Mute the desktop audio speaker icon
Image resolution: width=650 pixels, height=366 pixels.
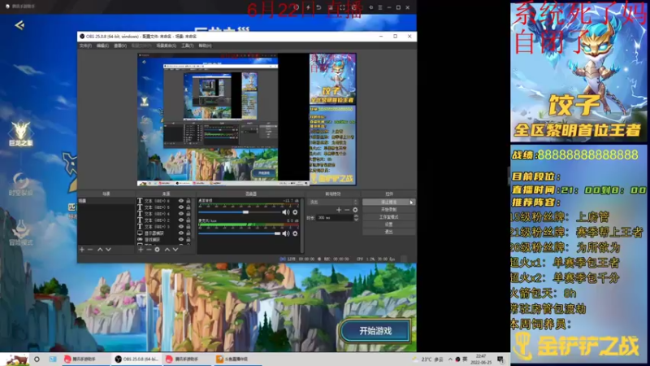pos(285,212)
